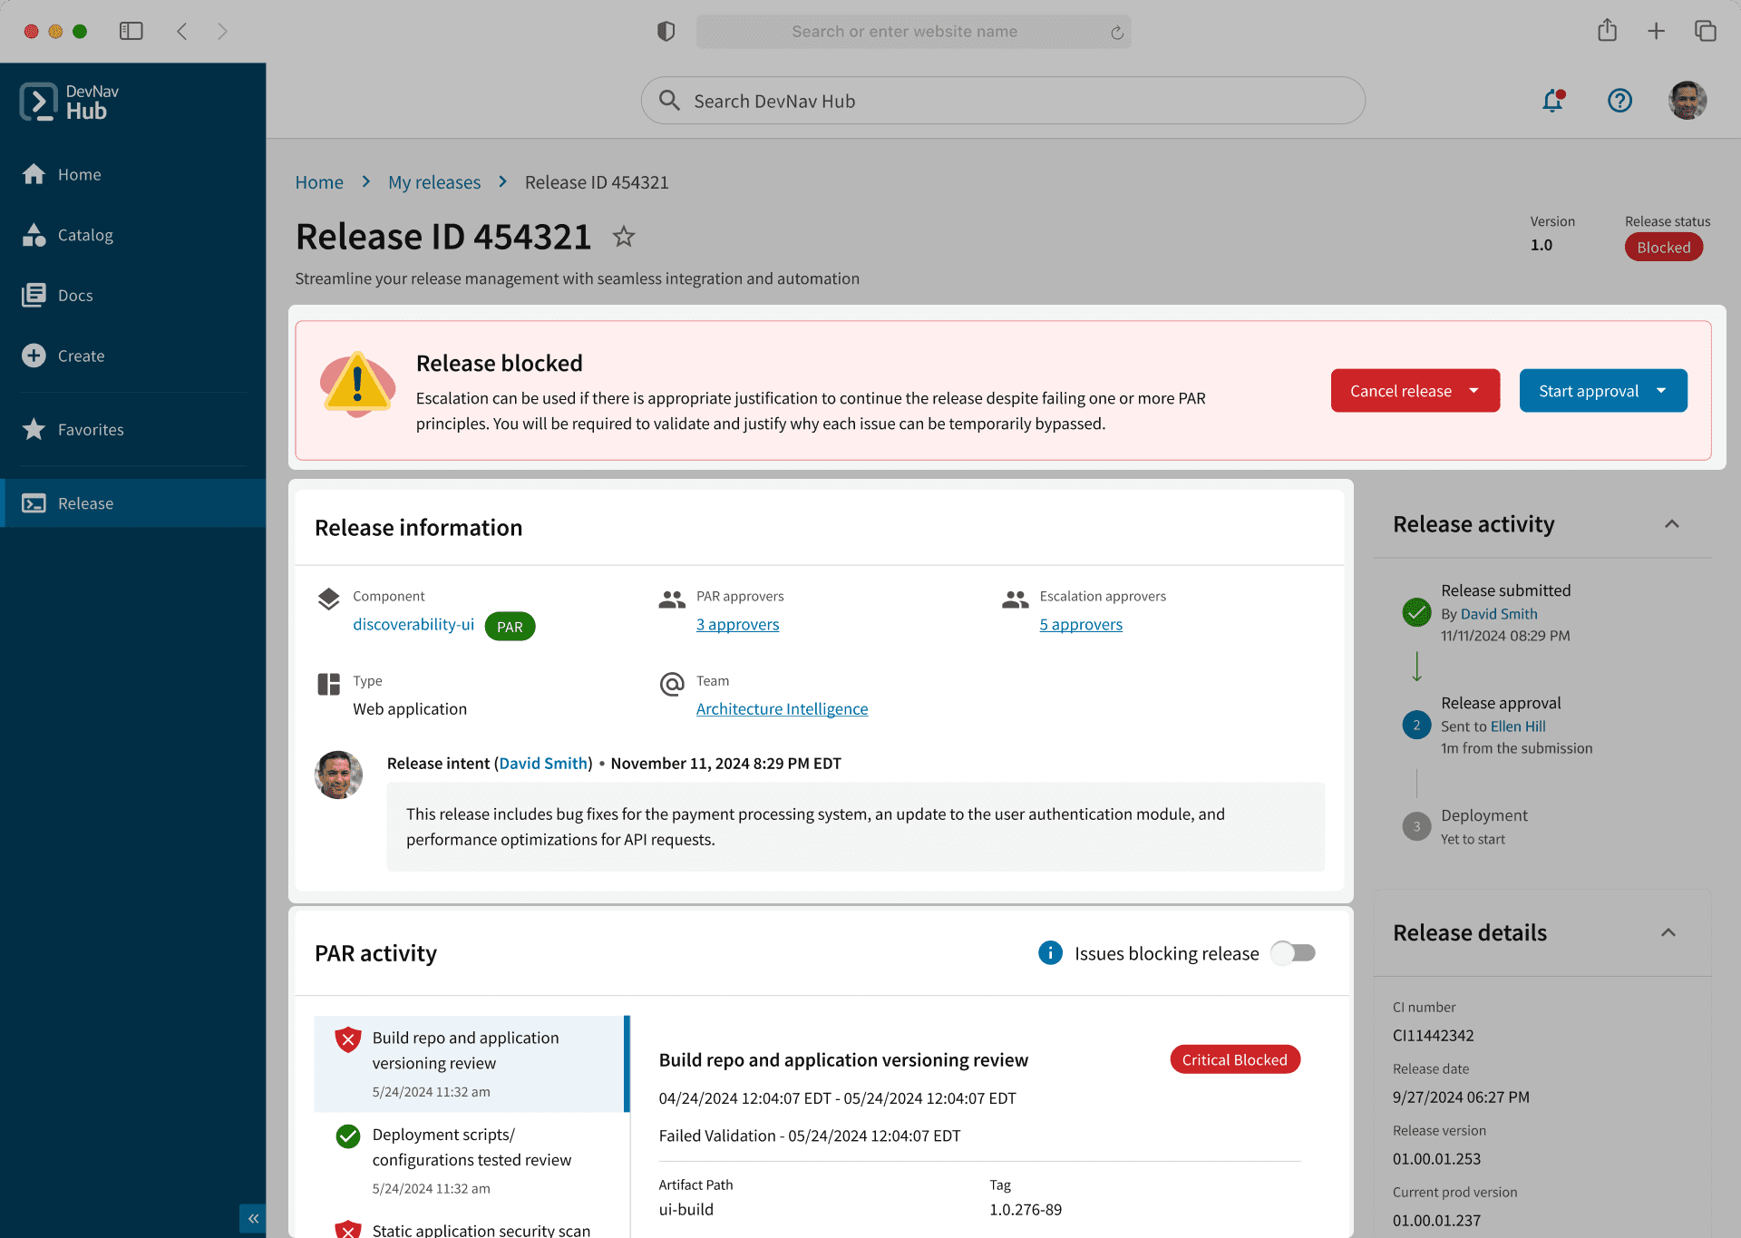Collapse the Release details section
Screen dimensions: 1741x1238
pyautogui.click(x=1668, y=933)
